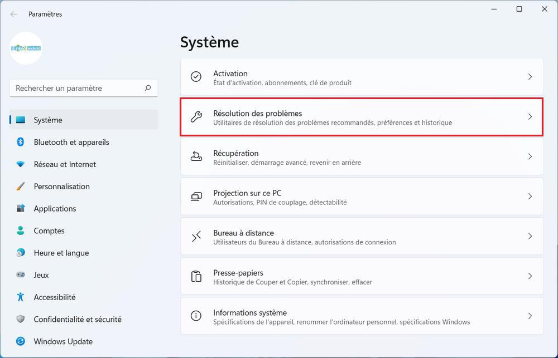Open the Récupération settings title

tap(236, 153)
